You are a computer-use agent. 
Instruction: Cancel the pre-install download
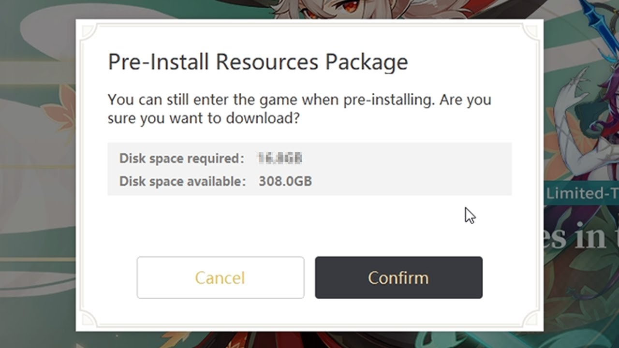[x=221, y=277]
